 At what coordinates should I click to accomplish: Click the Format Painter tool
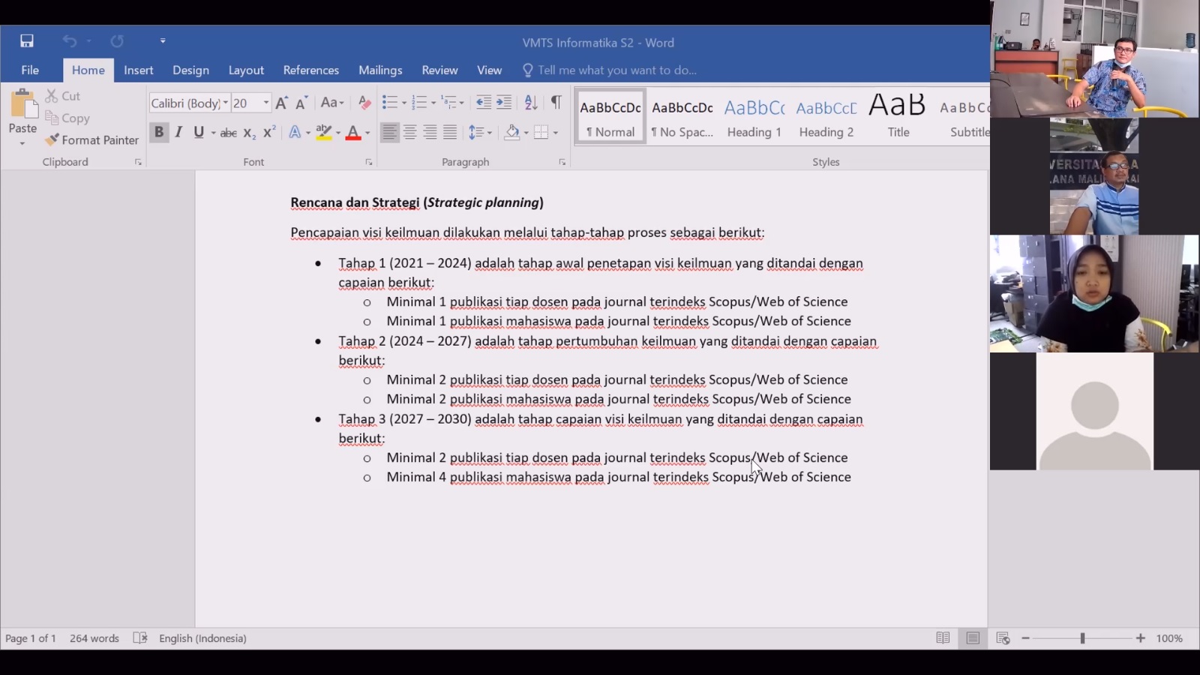(x=92, y=140)
